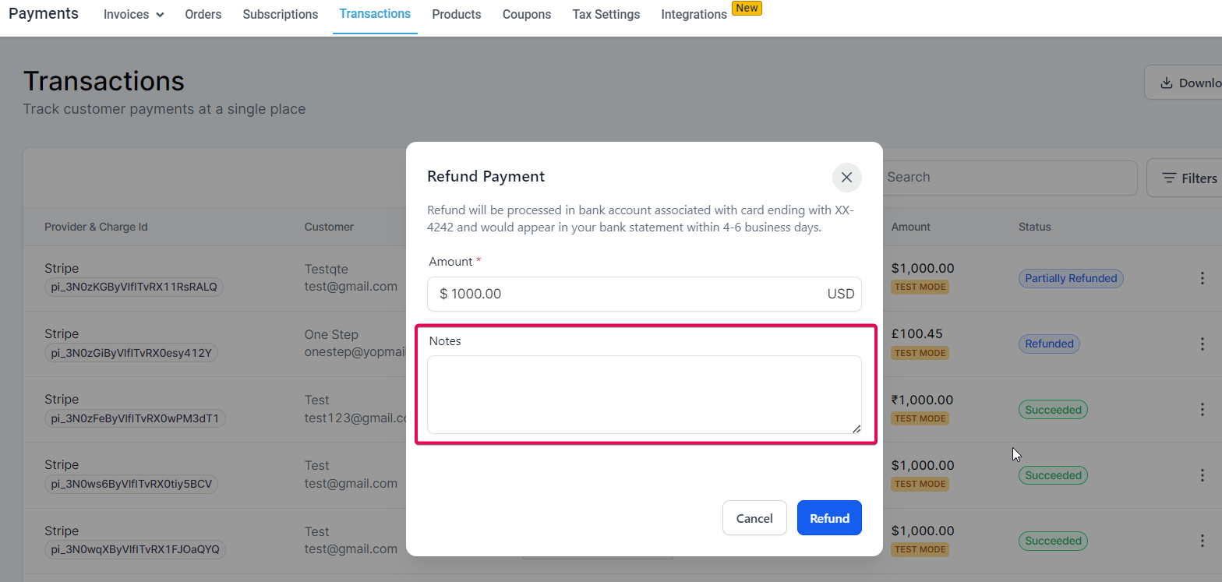Open three-dot menu for last Succeeded row

tap(1203, 541)
